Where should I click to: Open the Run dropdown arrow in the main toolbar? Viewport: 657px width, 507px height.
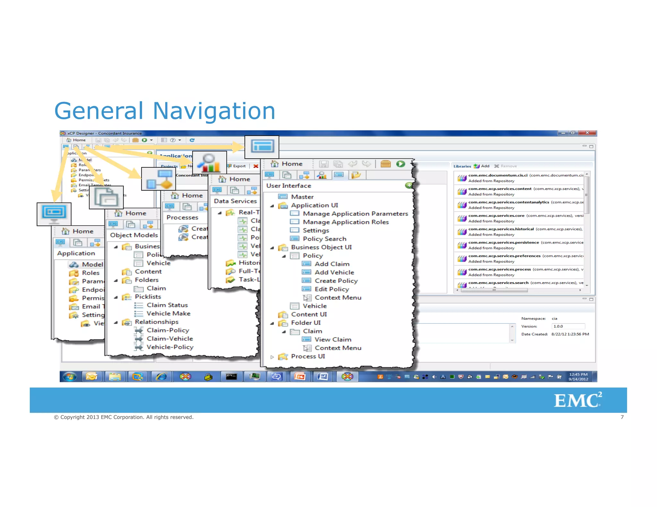click(x=151, y=140)
